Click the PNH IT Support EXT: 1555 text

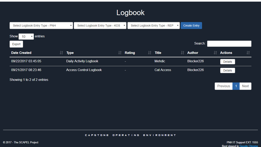click(242, 143)
